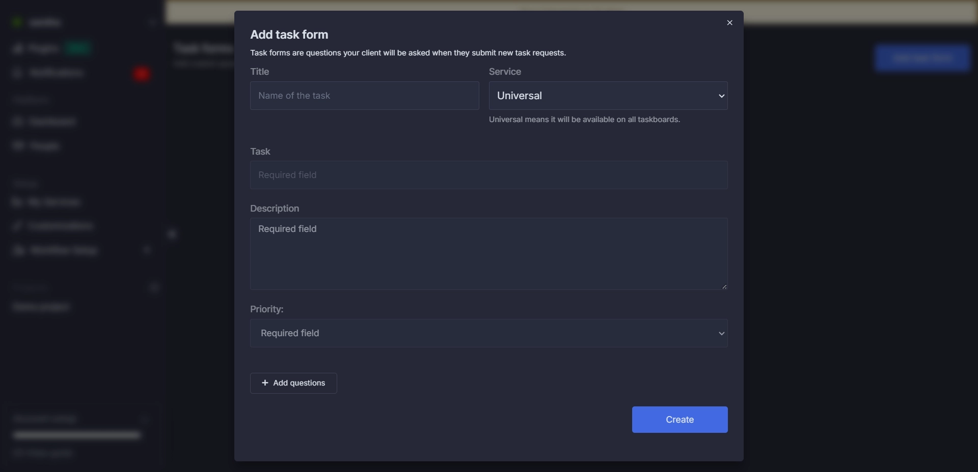The image size is (978, 472).
Task: Click the account setup progress bar
Action: (x=75, y=435)
